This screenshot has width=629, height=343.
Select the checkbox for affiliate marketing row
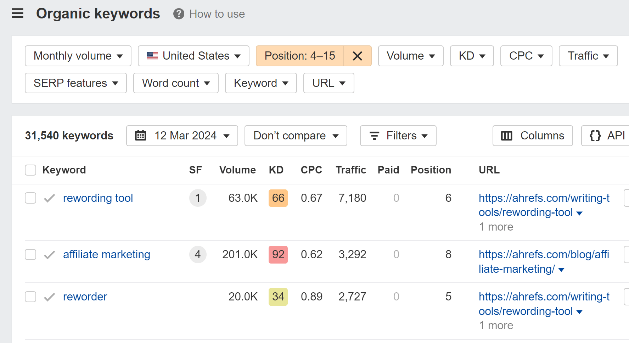(30, 254)
